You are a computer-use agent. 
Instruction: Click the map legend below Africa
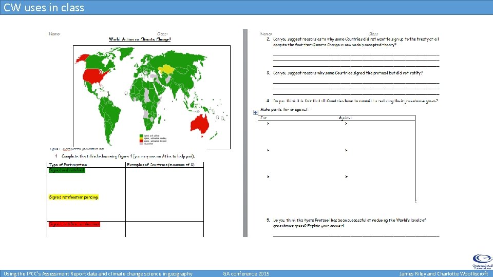153,139
